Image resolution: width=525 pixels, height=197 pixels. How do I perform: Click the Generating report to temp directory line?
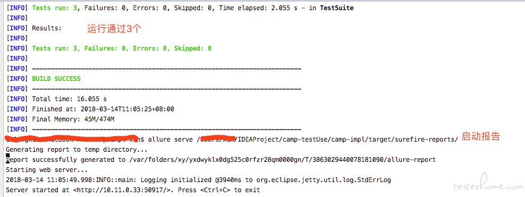(77, 150)
